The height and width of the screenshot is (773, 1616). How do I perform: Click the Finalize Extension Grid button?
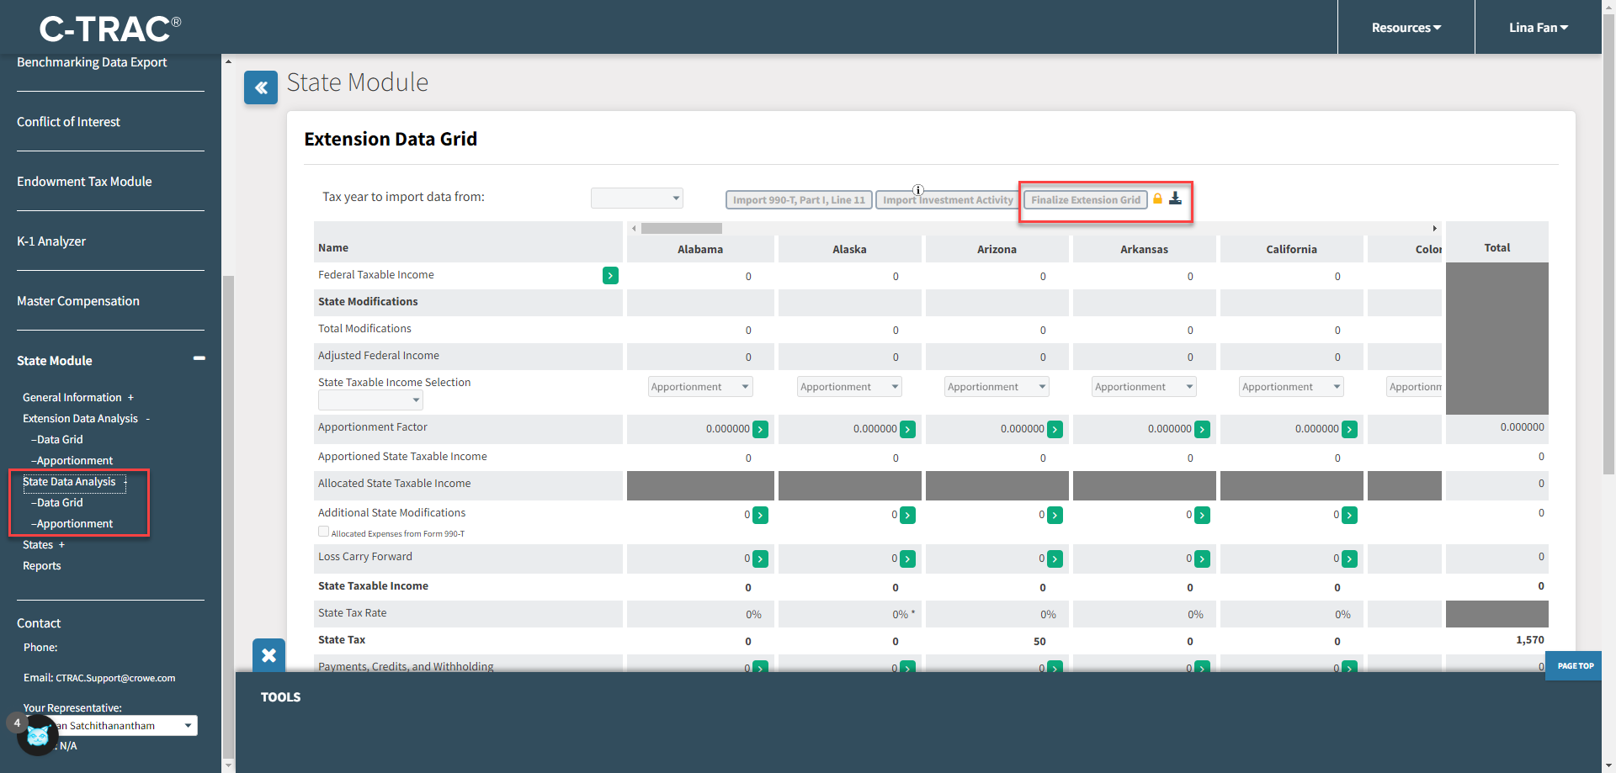1085,200
